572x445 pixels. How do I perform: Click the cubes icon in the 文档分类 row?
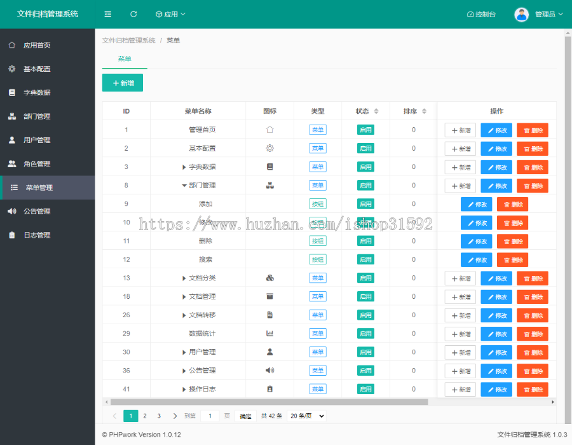tap(269, 278)
